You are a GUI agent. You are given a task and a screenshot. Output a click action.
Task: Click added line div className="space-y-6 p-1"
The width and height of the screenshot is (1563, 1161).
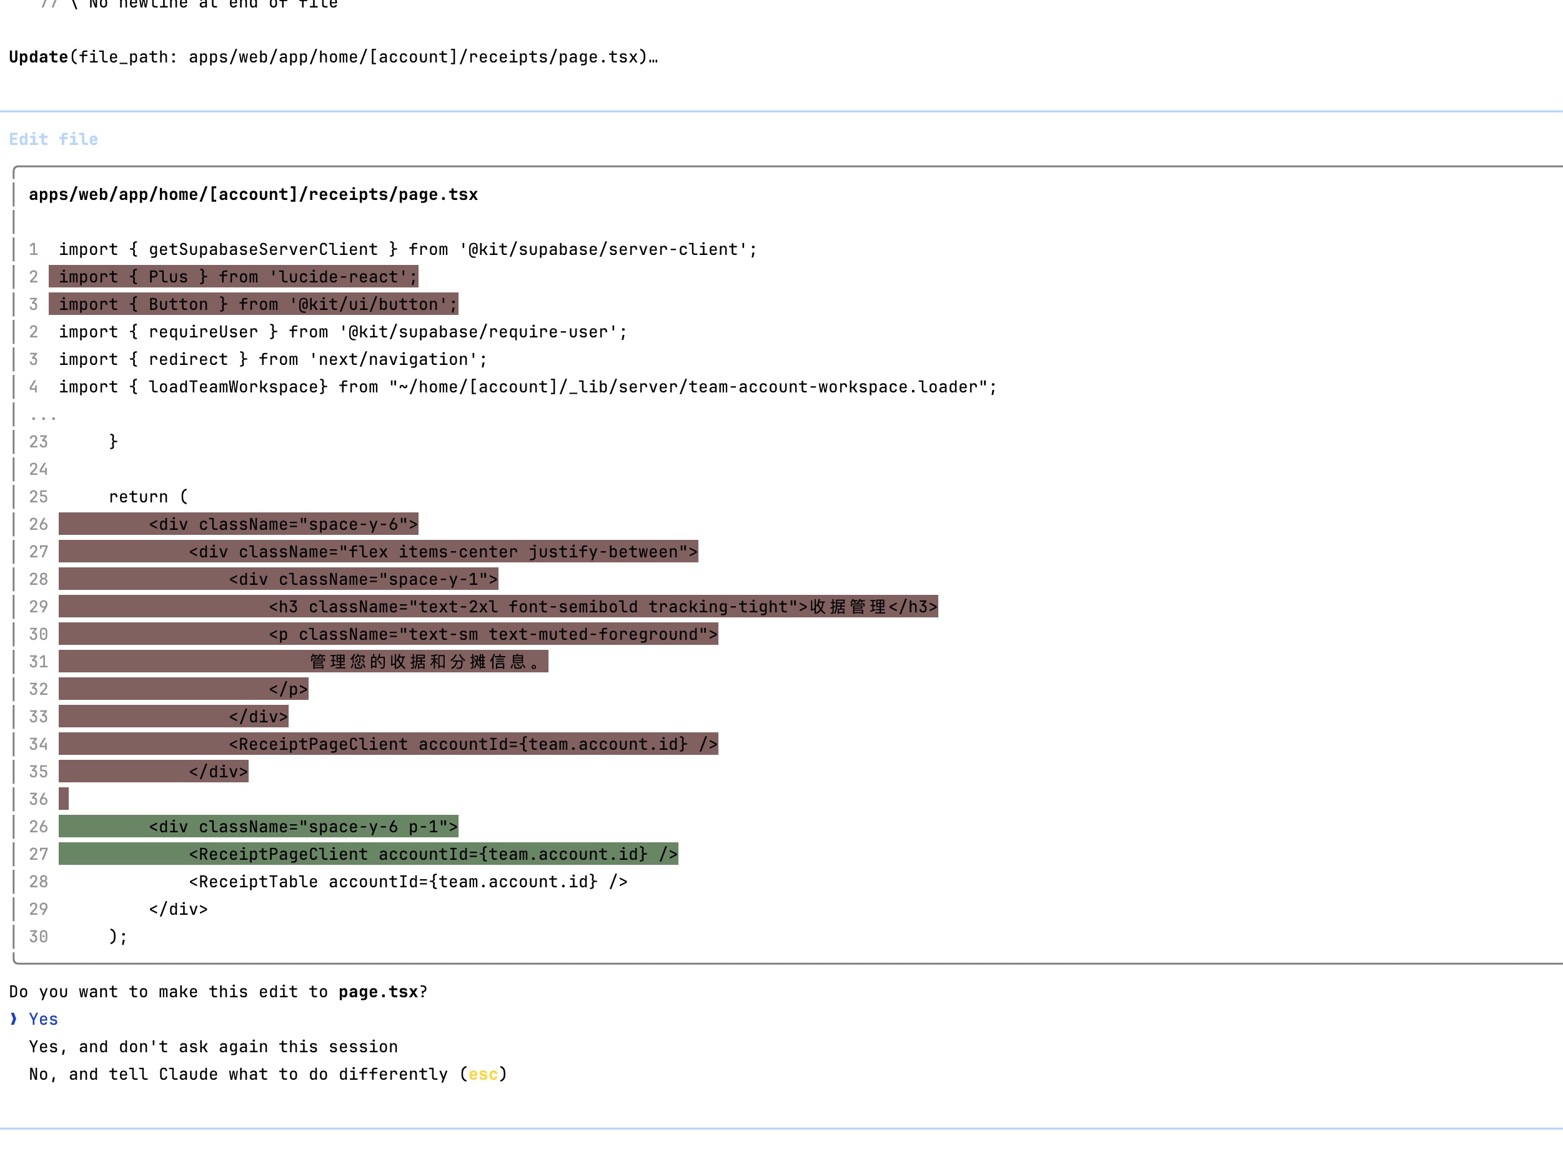[x=259, y=827]
